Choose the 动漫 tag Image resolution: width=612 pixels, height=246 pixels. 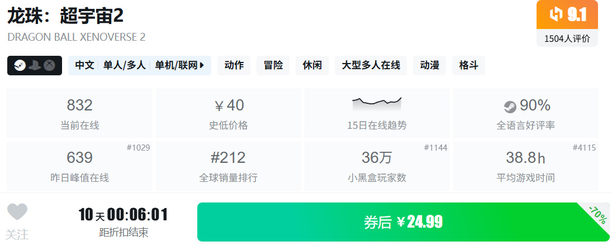[429, 65]
